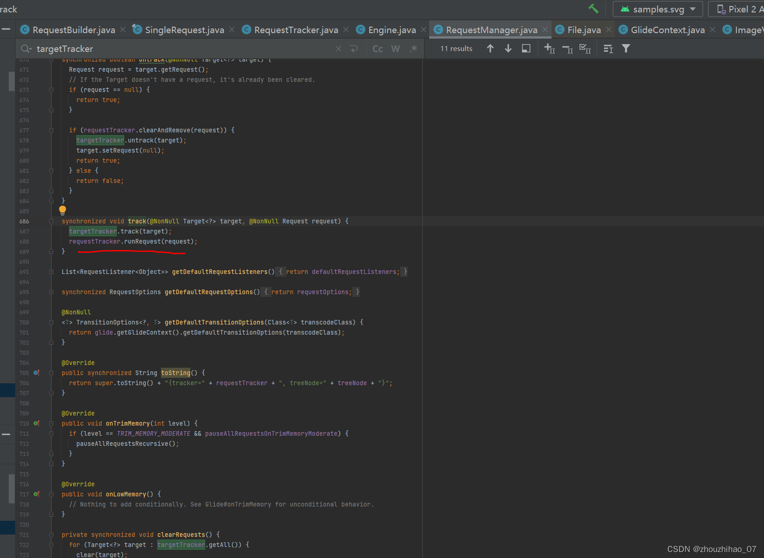Click highlighted targetTracker on line 678
This screenshot has height=558, width=764.
coord(100,140)
